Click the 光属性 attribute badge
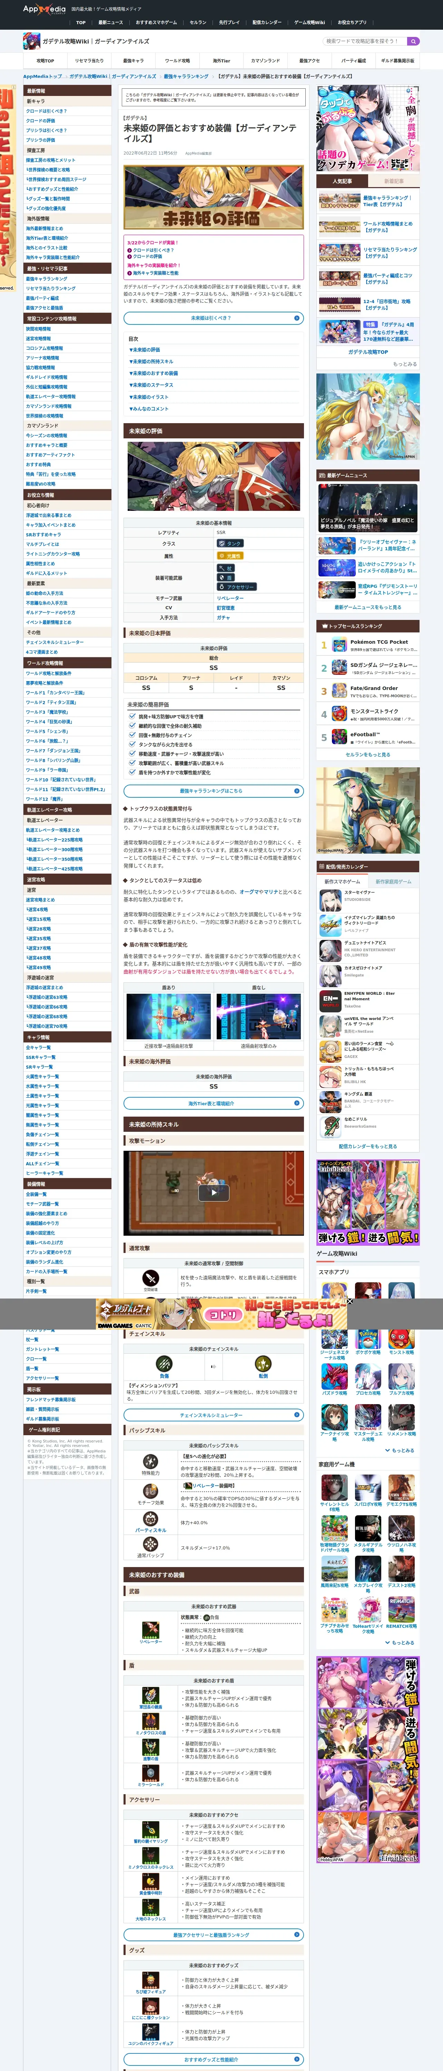The image size is (443, 2071). point(230,555)
